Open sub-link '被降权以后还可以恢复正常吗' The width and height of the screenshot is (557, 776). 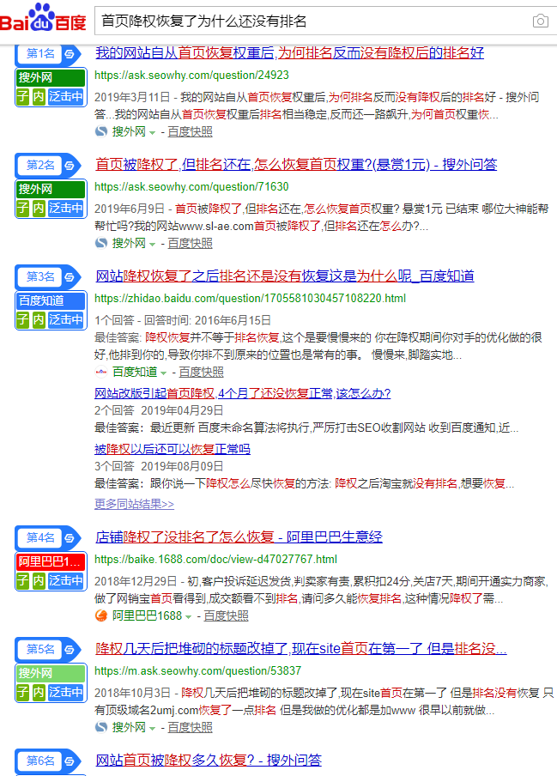tap(173, 449)
